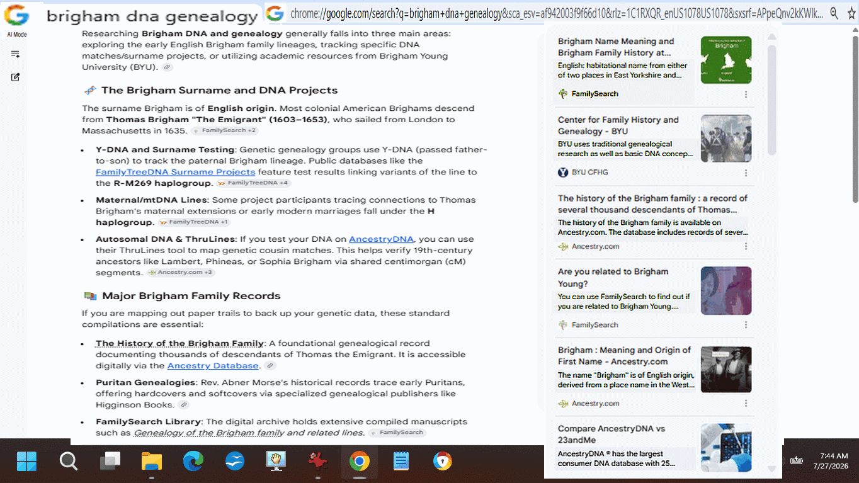Click the sources panel scroll down arrow
859x483 pixels.
click(x=771, y=469)
